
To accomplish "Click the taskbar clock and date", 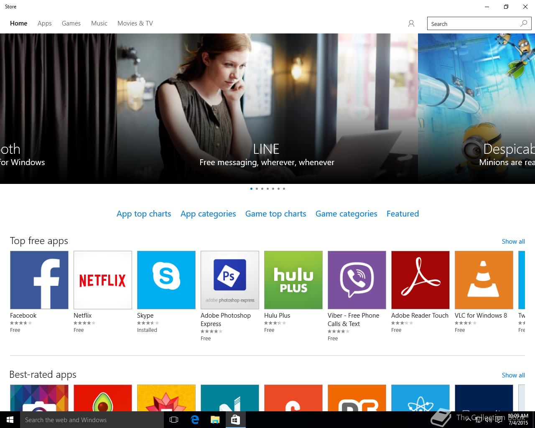I will 518,420.
